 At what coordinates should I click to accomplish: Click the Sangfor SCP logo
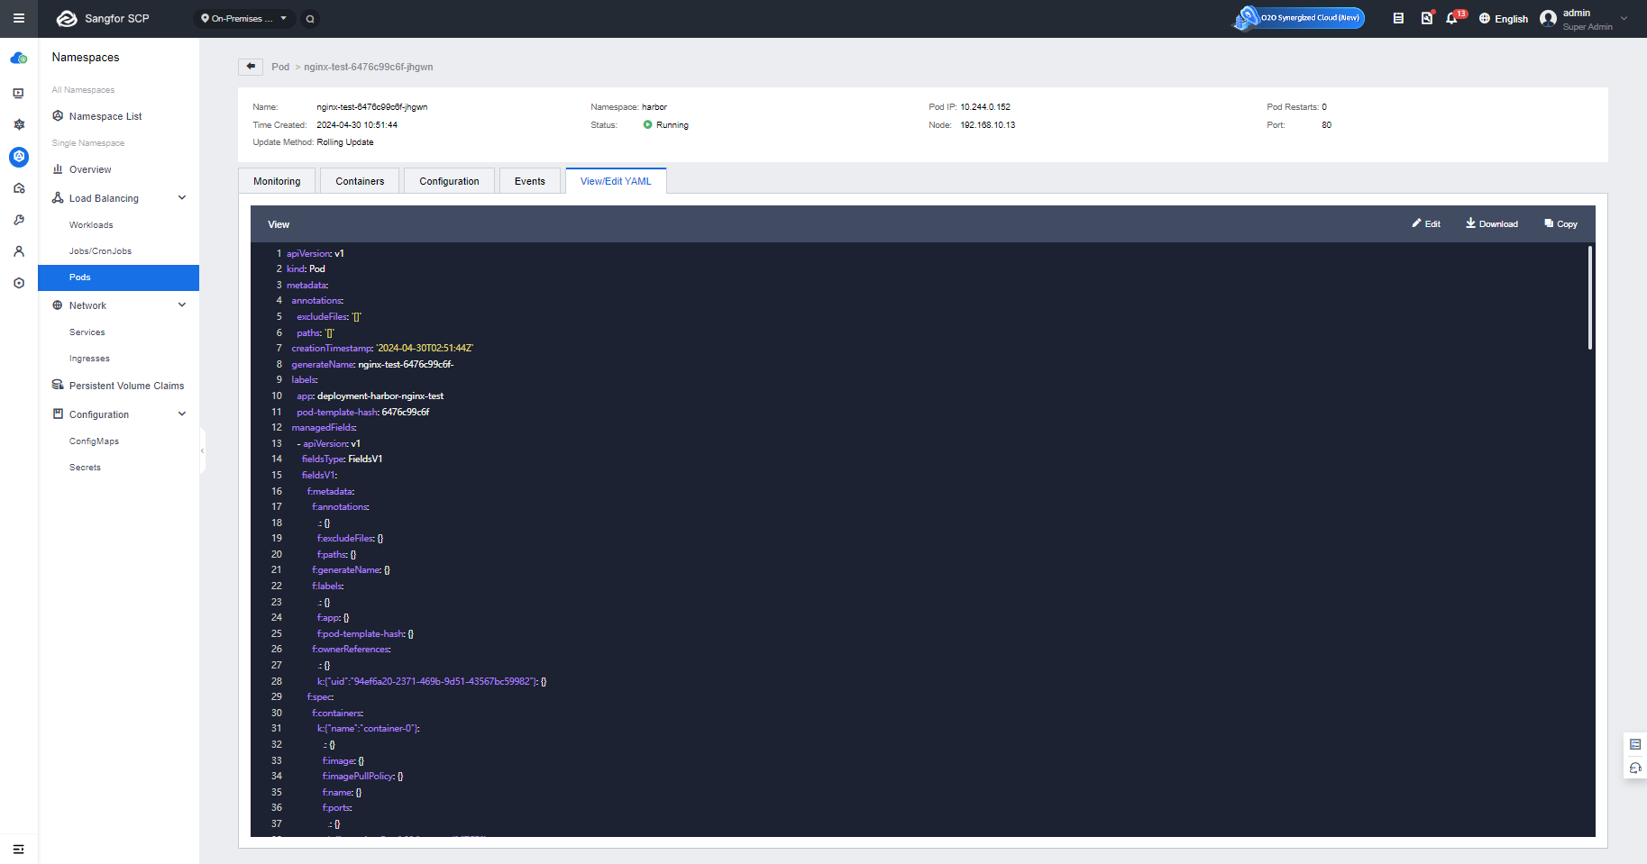[103, 18]
